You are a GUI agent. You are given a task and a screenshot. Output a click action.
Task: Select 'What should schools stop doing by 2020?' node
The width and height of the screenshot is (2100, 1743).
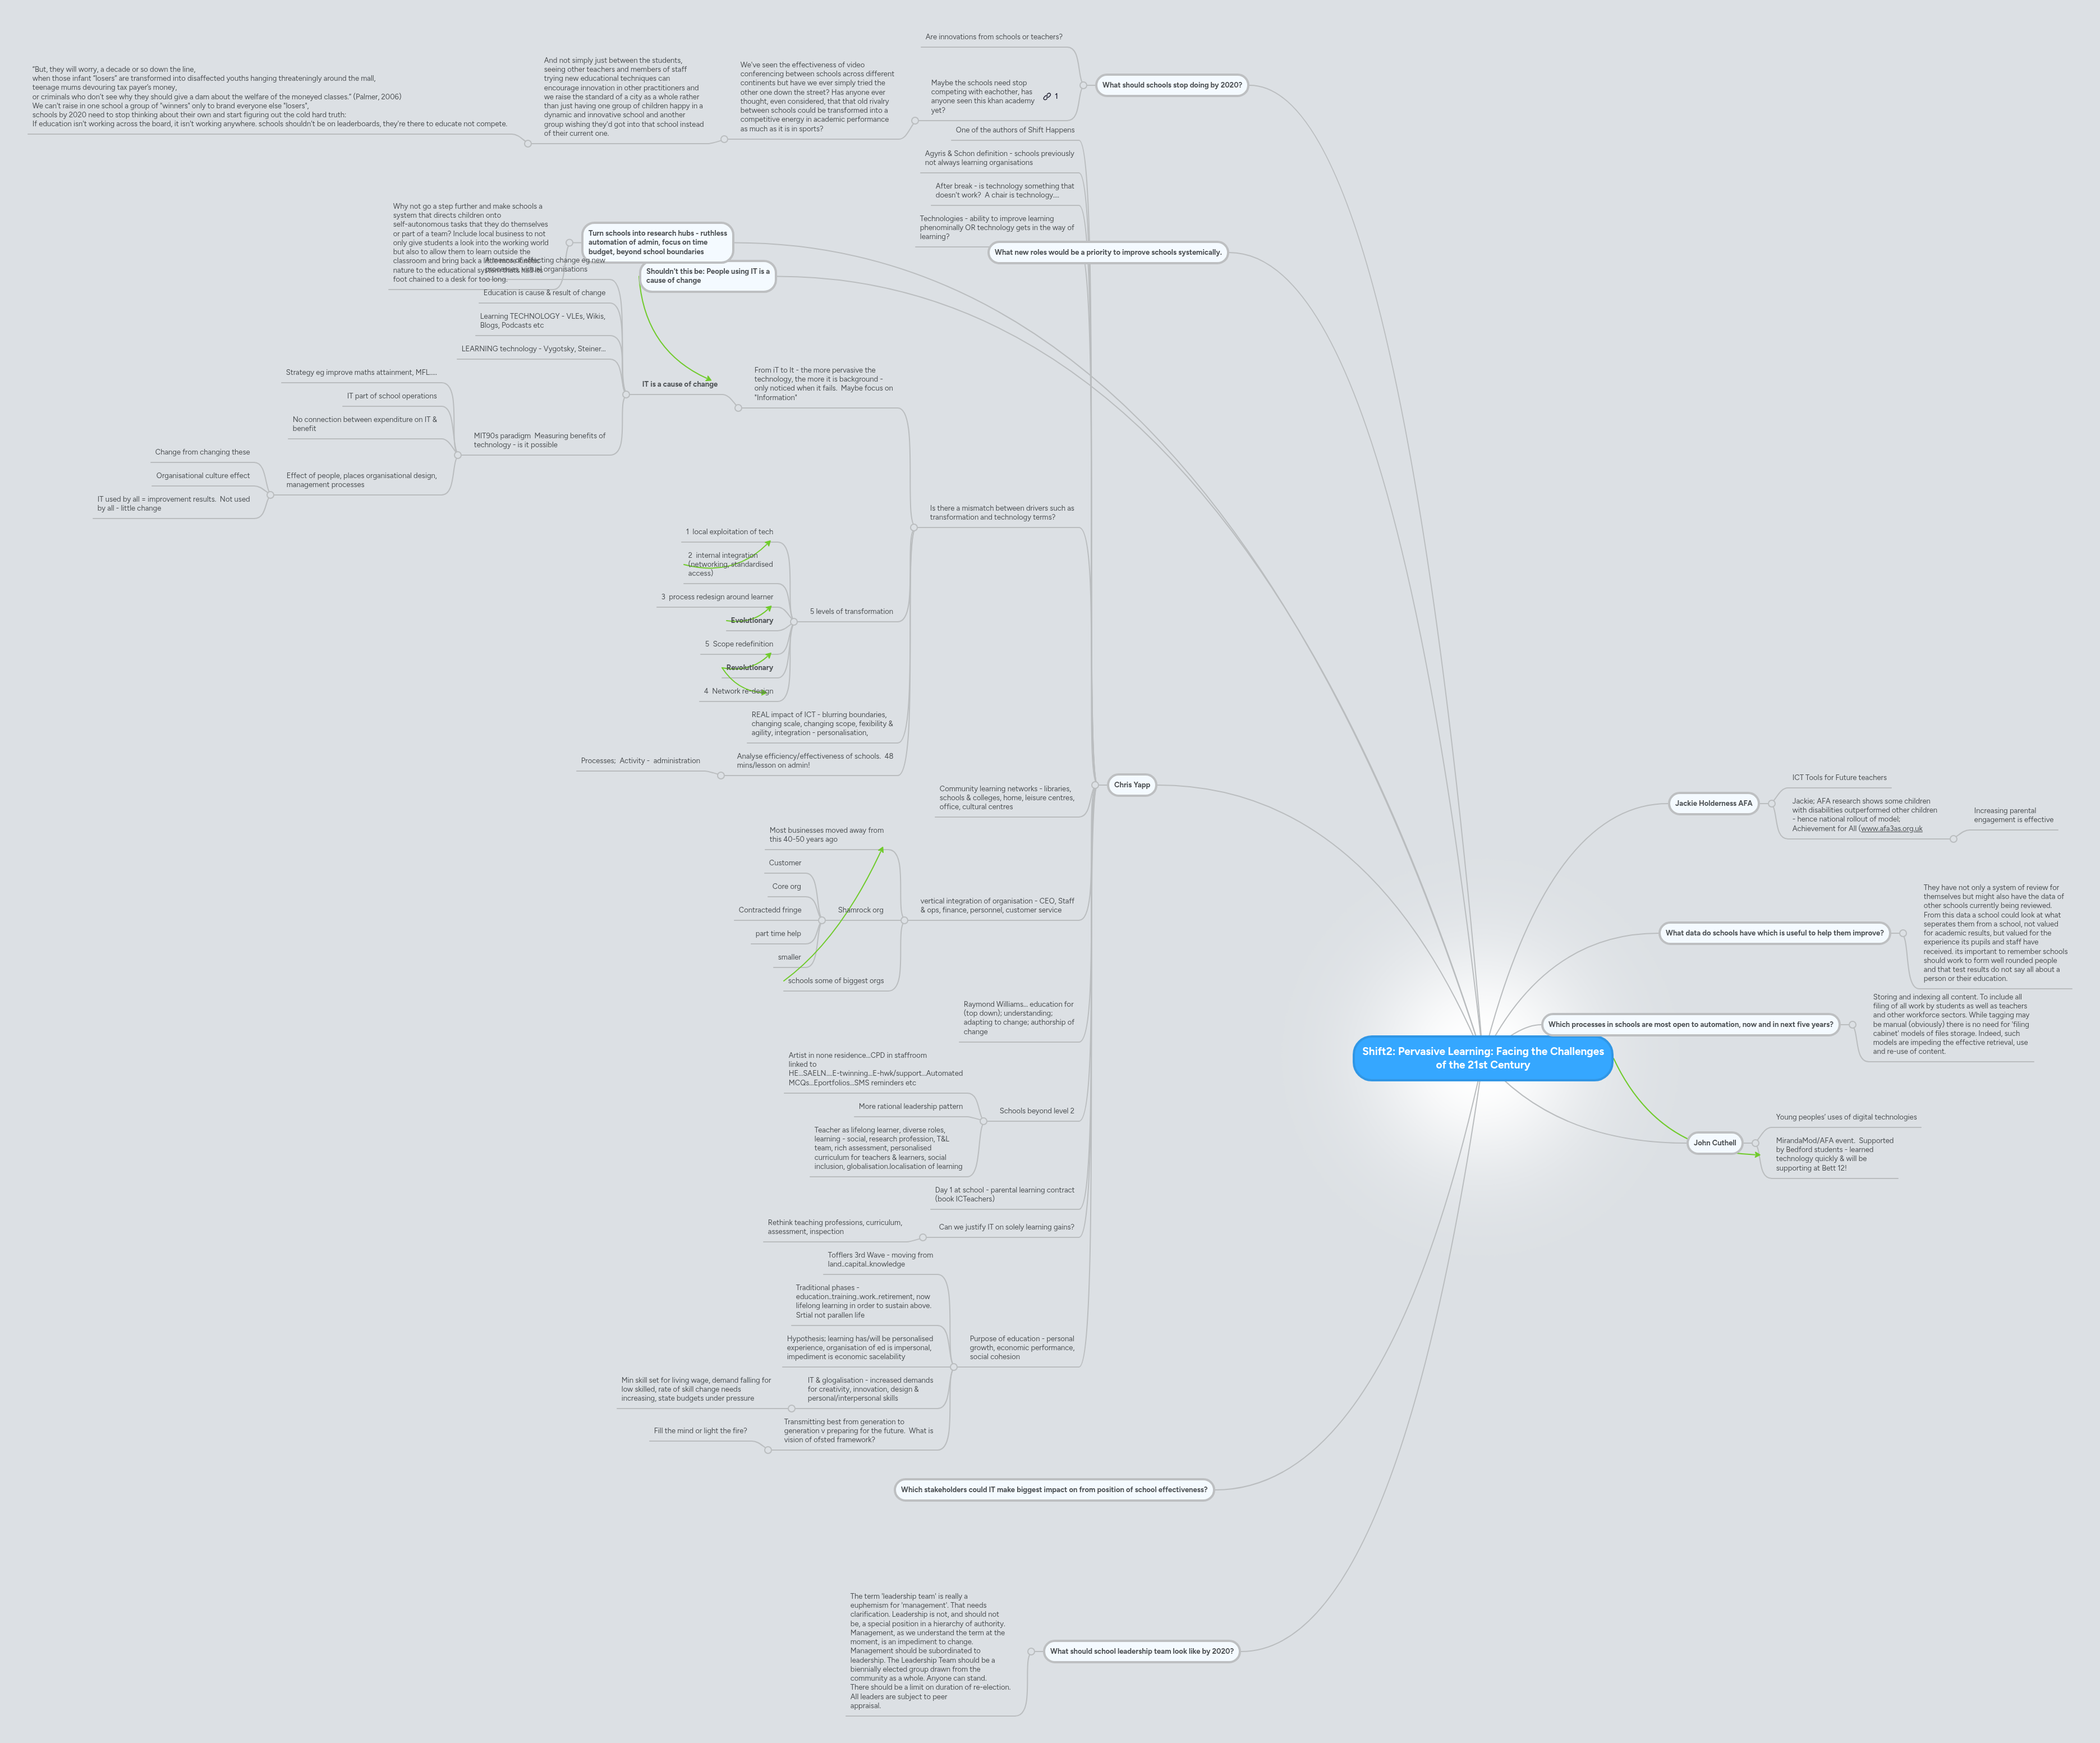tap(1172, 85)
